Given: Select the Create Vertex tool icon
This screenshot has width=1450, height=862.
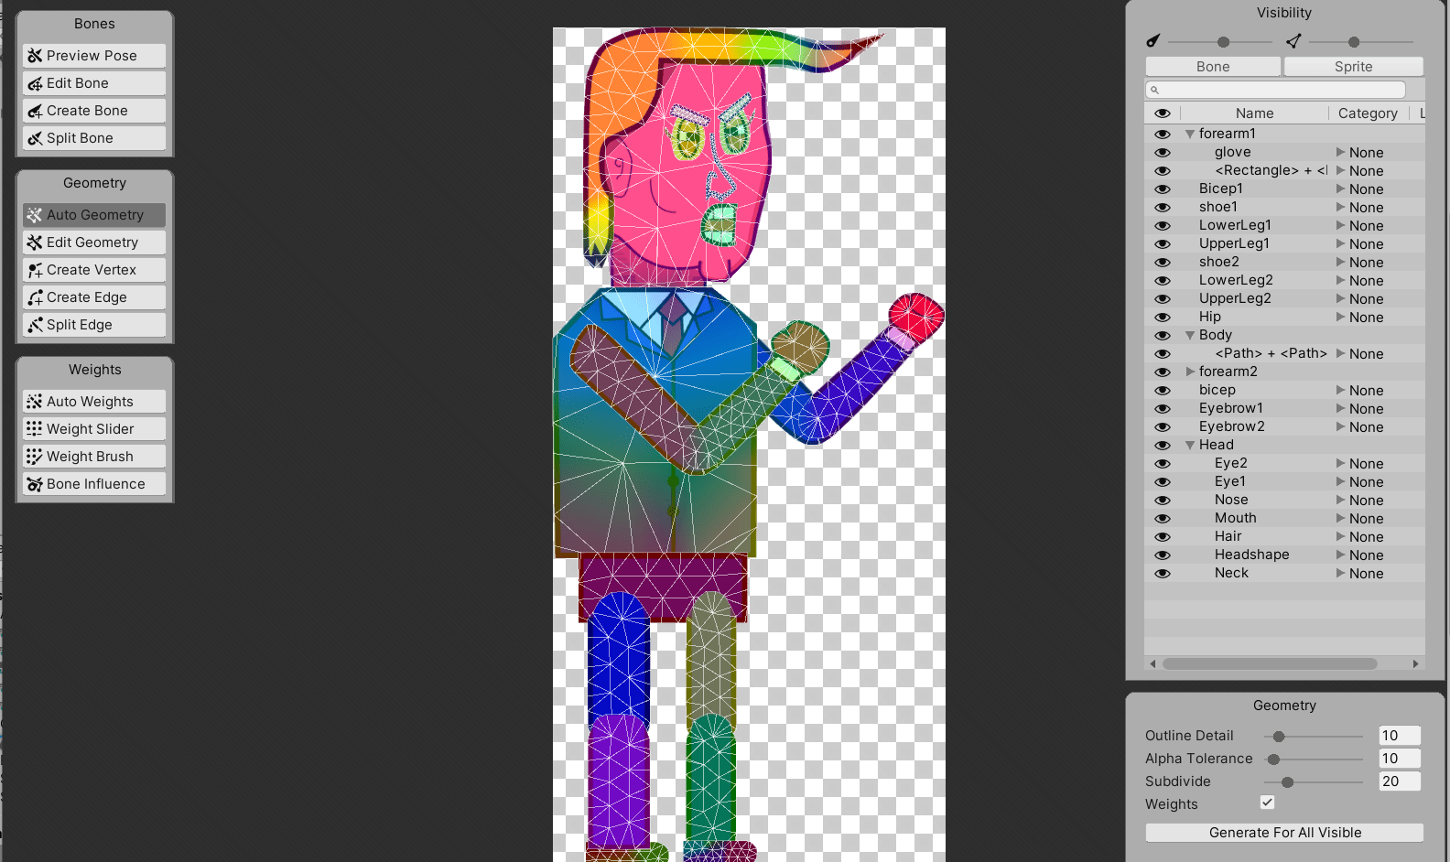Looking at the screenshot, I should [x=35, y=270].
